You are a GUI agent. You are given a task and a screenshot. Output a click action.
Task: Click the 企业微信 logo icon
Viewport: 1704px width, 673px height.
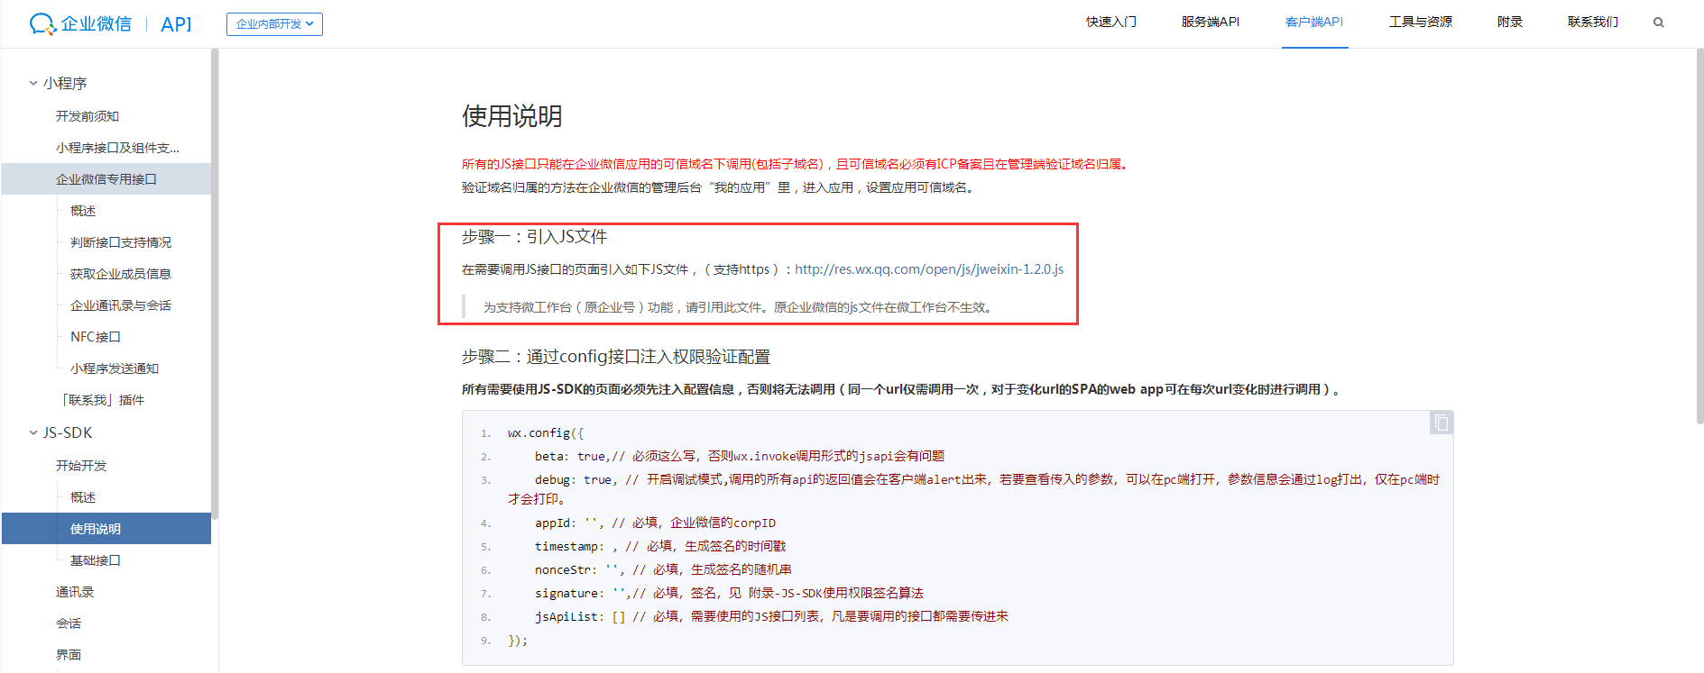coord(42,23)
